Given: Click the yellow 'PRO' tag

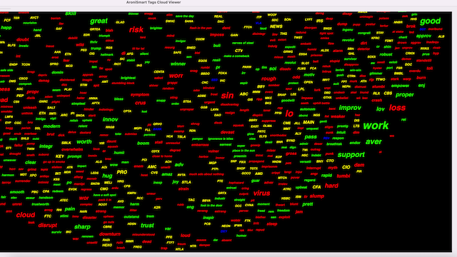Looking at the screenshot, I should (122, 172).
